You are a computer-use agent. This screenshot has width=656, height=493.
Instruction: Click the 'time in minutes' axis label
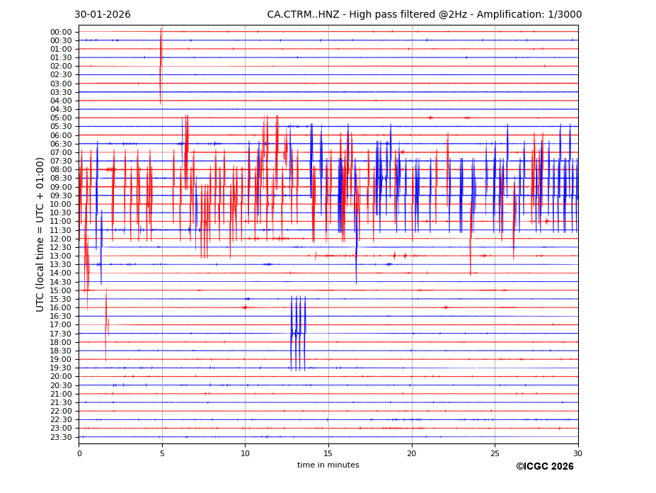tap(328, 465)
